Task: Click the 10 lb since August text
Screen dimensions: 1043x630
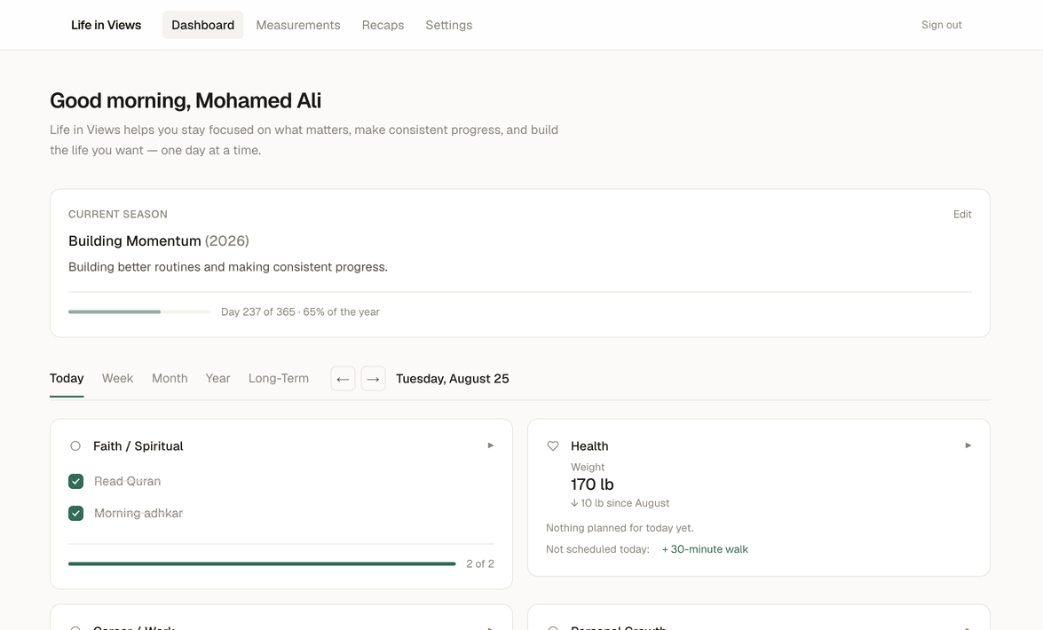Action: [620, 504]
